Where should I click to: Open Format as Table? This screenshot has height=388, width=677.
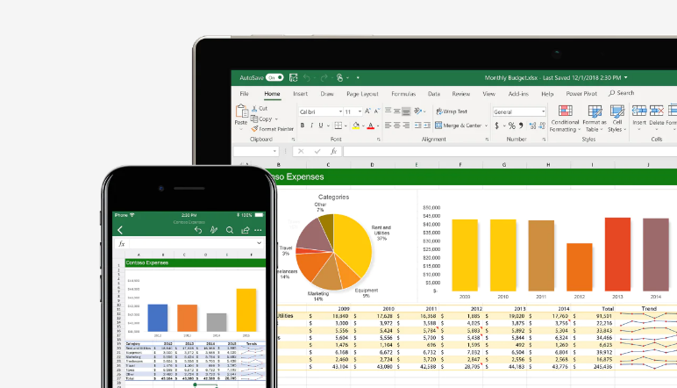click(x=595, y=119)
